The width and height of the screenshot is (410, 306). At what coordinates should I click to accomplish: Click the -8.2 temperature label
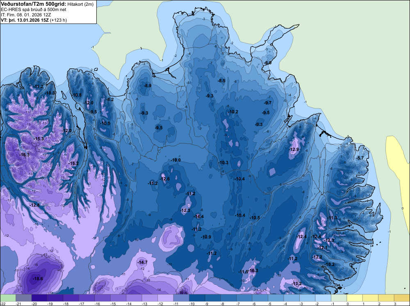coord(110,99)
